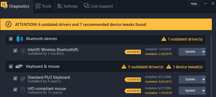Uncheck the Keyboard & mouse category checkbox
This screenshot has width=216, height=97.
coord(11,67)
